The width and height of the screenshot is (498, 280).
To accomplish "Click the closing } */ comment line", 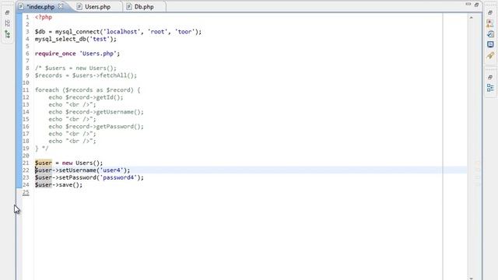I will (x=41, y=149).
